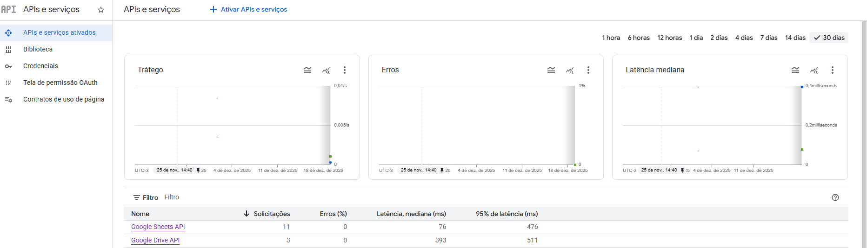The width and height of the screenshot is (867, 248).
Task: Toggle legend icon in Tráfego chart
Action: pyautogui.click(x=307, y=70)
